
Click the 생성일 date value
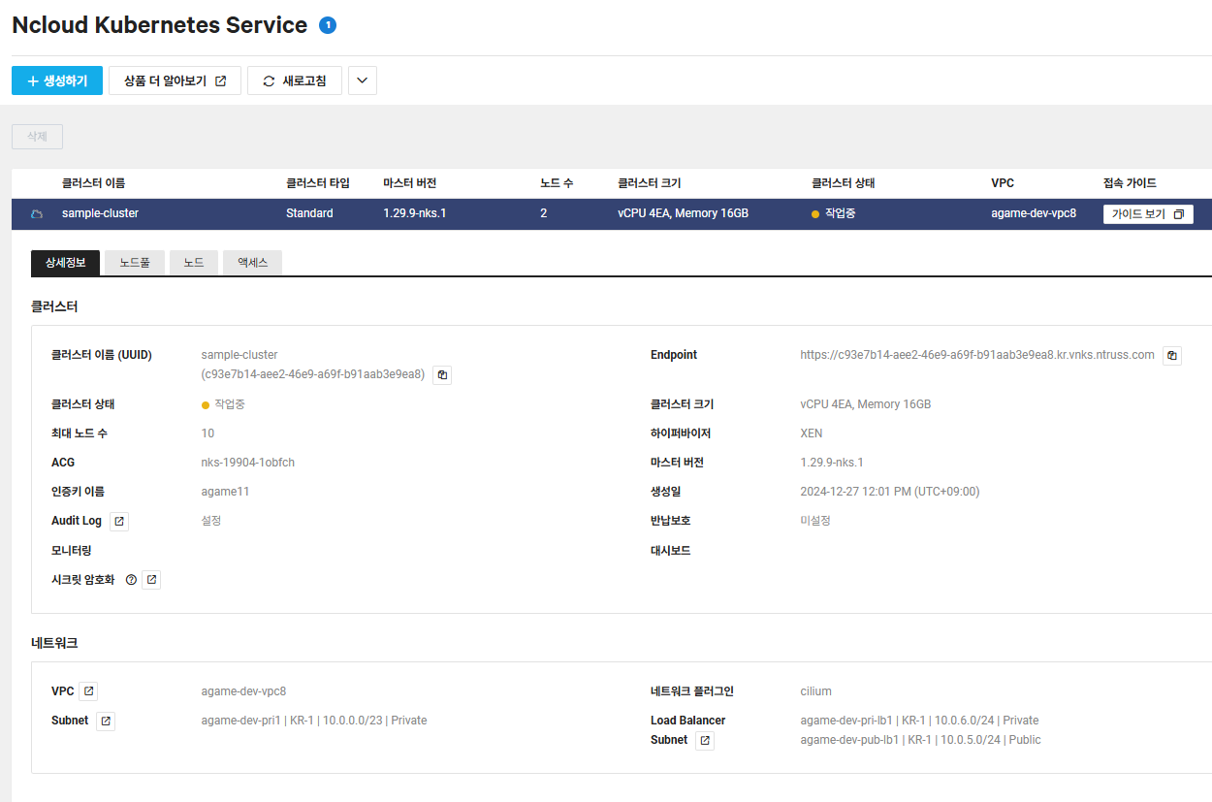click(890, 492)
